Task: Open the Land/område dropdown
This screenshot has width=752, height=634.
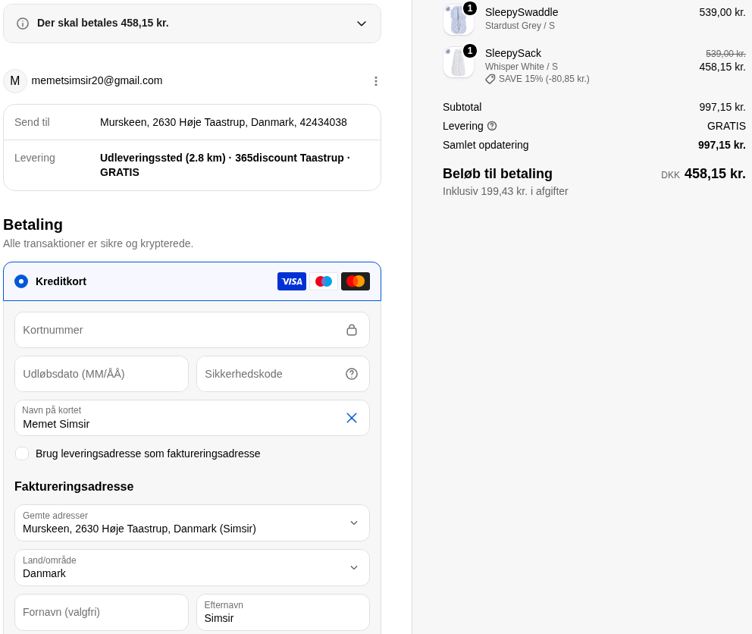Action: pyautogui.click(x=192, y=567)
